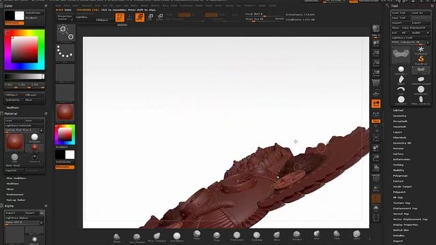The height and width of the screenshot is (245, 436).
Task: Select the Scale transform button on top shelf
Action: [150, 17]
